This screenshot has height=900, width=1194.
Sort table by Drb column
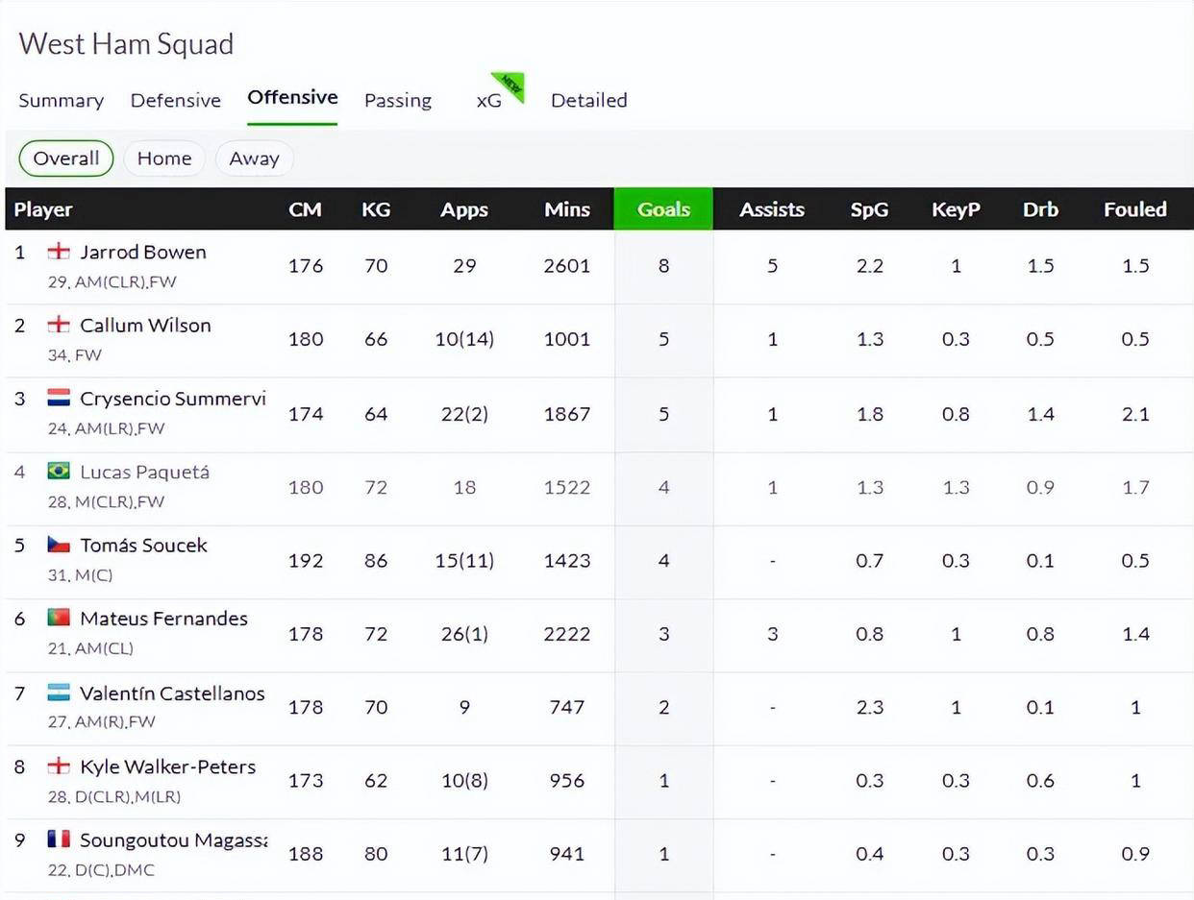pyautogui.click(x=1040, y=209)
